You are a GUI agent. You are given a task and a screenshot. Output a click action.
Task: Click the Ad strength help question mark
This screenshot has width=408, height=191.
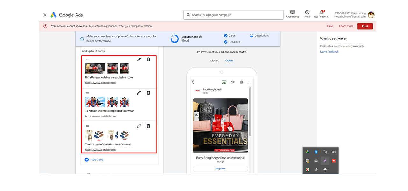200,37
